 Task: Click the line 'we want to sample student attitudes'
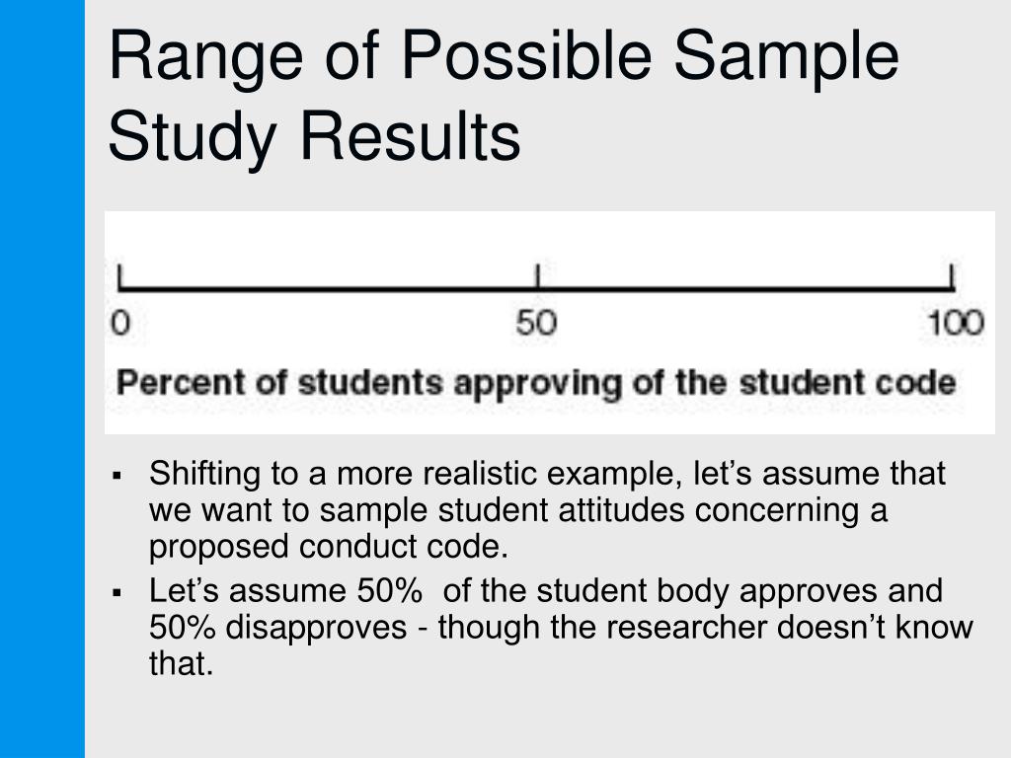point(418,510)
